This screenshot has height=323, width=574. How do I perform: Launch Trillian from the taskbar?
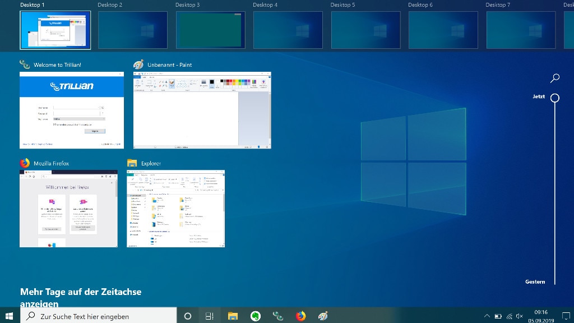[x=278, y=316]
